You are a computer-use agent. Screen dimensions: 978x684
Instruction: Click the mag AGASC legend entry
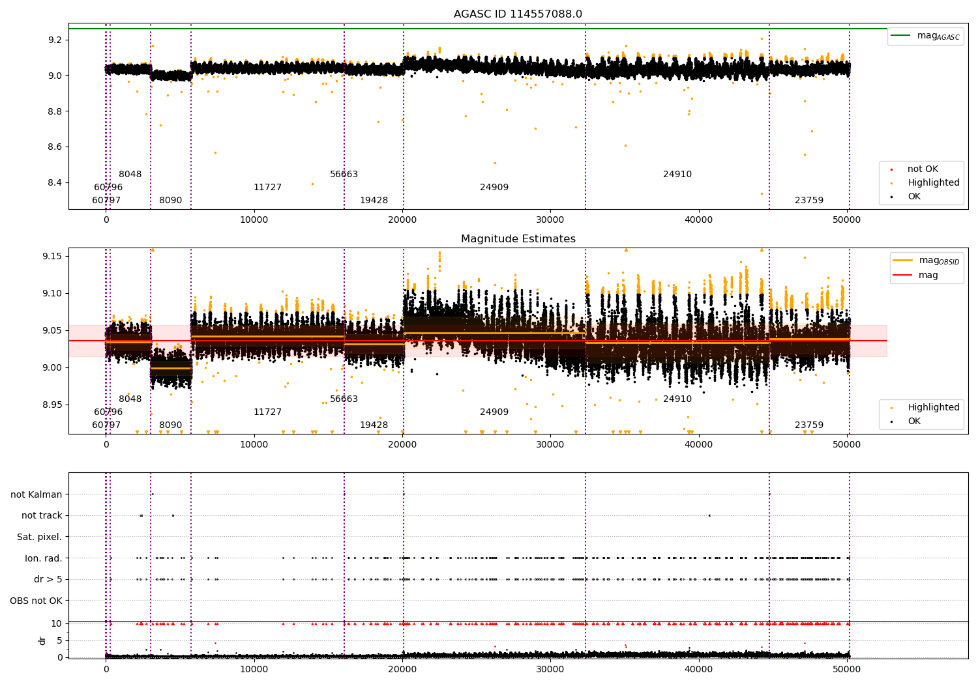point(926,36)
